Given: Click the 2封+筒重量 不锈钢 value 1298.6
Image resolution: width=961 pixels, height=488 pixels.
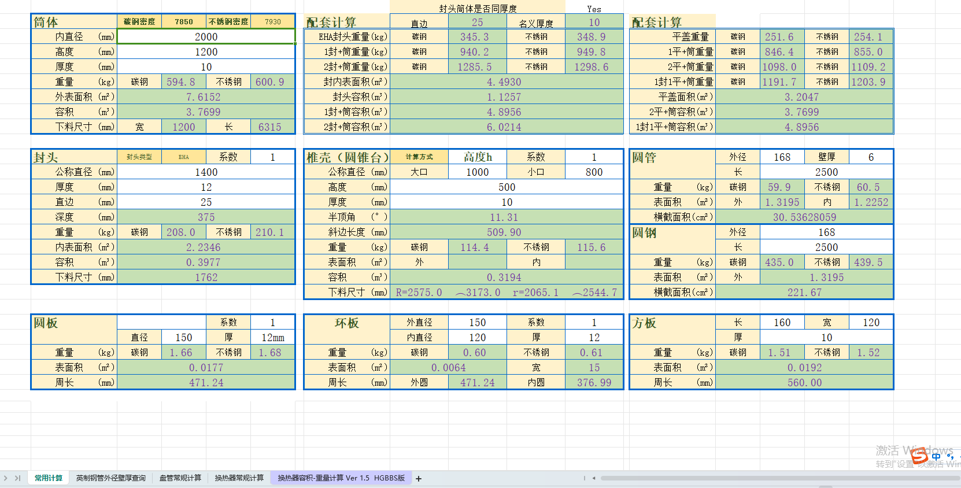Looking at the screenshot, I should [594, 66].
